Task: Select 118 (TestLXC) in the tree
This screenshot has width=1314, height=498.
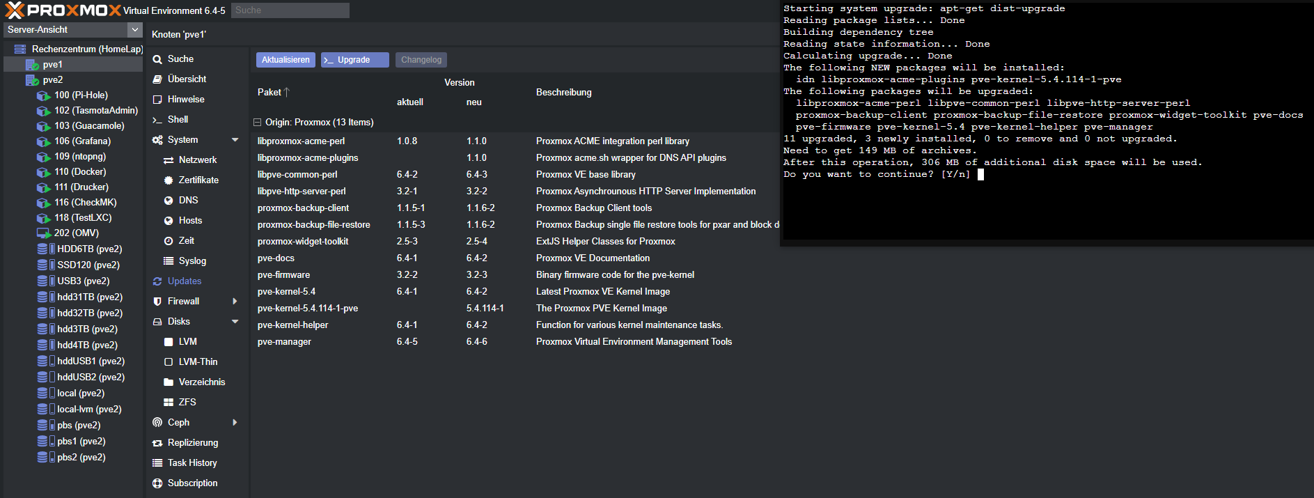Action: pyautogui.click(x=83, y=218)
